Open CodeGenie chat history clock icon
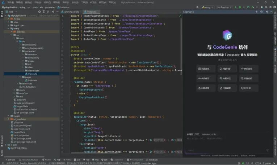This screenshot has width=277, height=165. click(x=261, y=12)
